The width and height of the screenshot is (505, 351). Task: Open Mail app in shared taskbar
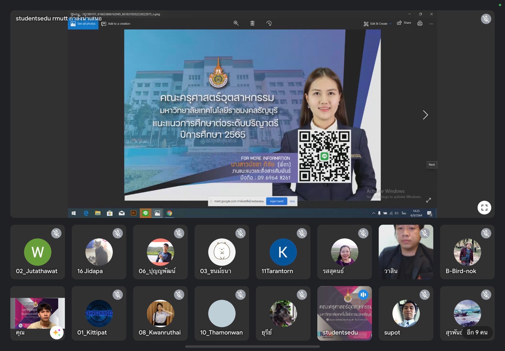[122, 213]
